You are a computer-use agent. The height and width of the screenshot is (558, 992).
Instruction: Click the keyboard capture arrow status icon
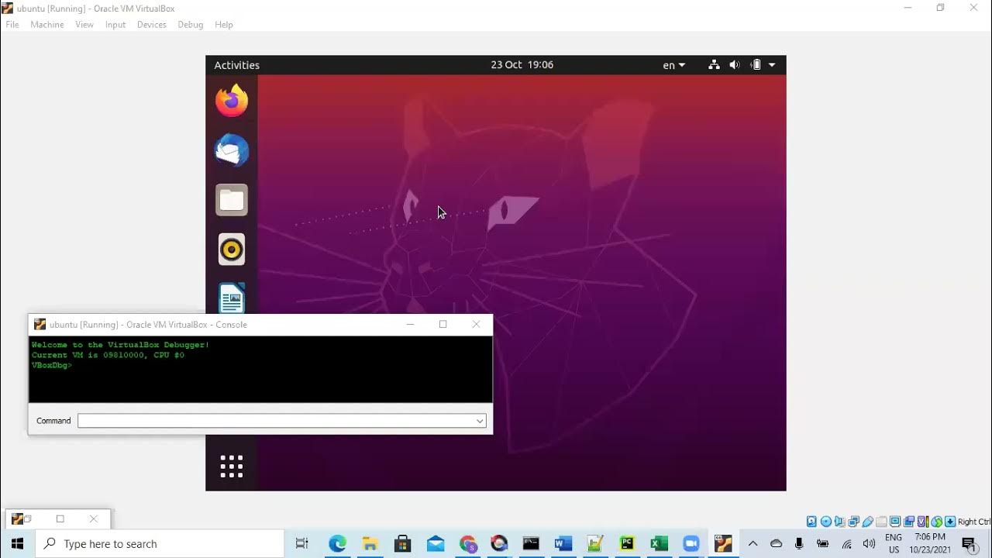tap(950, 522)
